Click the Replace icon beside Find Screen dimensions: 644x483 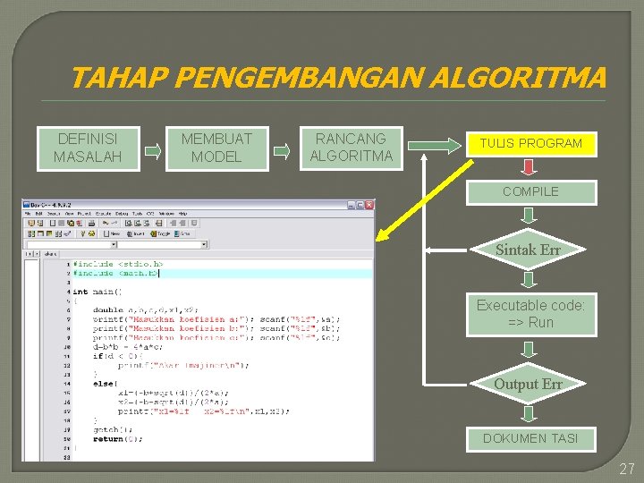[x=138, y=223]
